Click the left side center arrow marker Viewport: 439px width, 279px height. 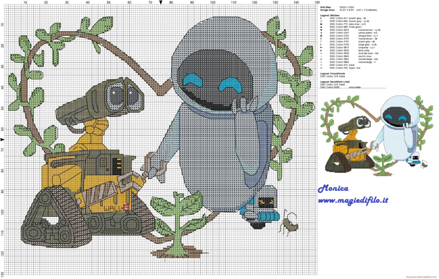(2, 139)
